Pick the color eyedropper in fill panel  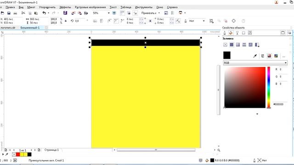pos(255,56)
